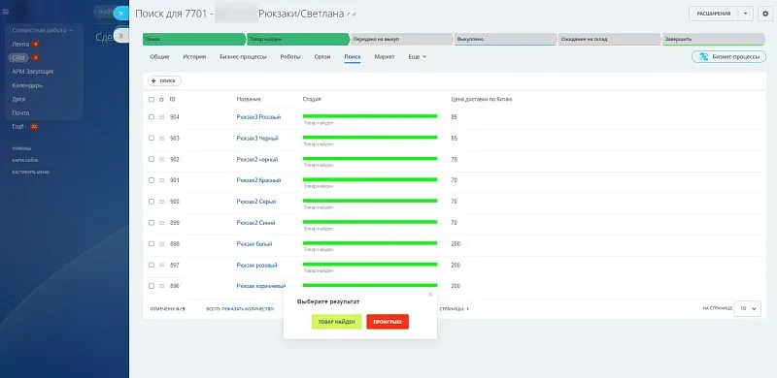Check the box for row 904
This screenshot has height=378, width=777.
[152, 117]
